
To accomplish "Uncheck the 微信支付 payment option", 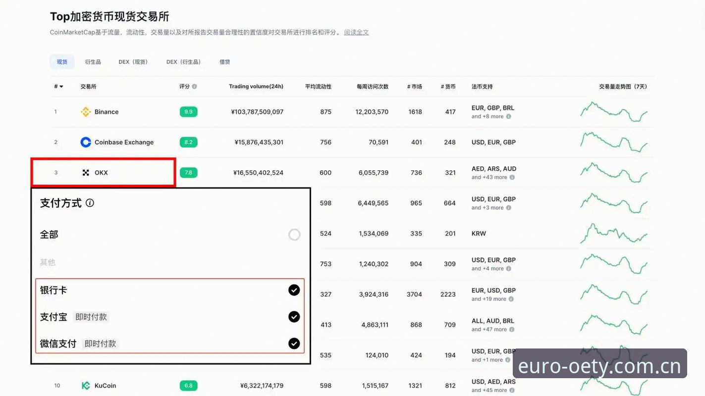I will pos(294,344).
